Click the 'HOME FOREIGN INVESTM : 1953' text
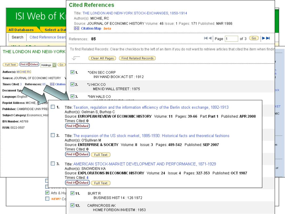Screen dimensions: 285x214 (x=119, y=210)
